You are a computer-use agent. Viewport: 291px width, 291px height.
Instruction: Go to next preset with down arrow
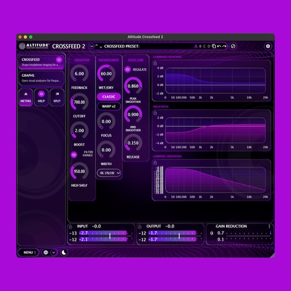(101, 47)
